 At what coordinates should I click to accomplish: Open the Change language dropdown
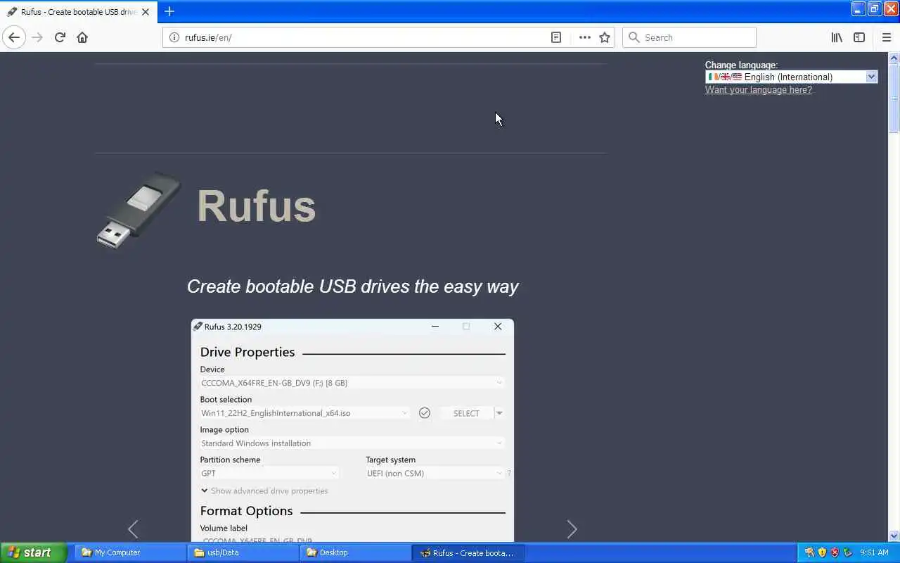tap(791, 77)
